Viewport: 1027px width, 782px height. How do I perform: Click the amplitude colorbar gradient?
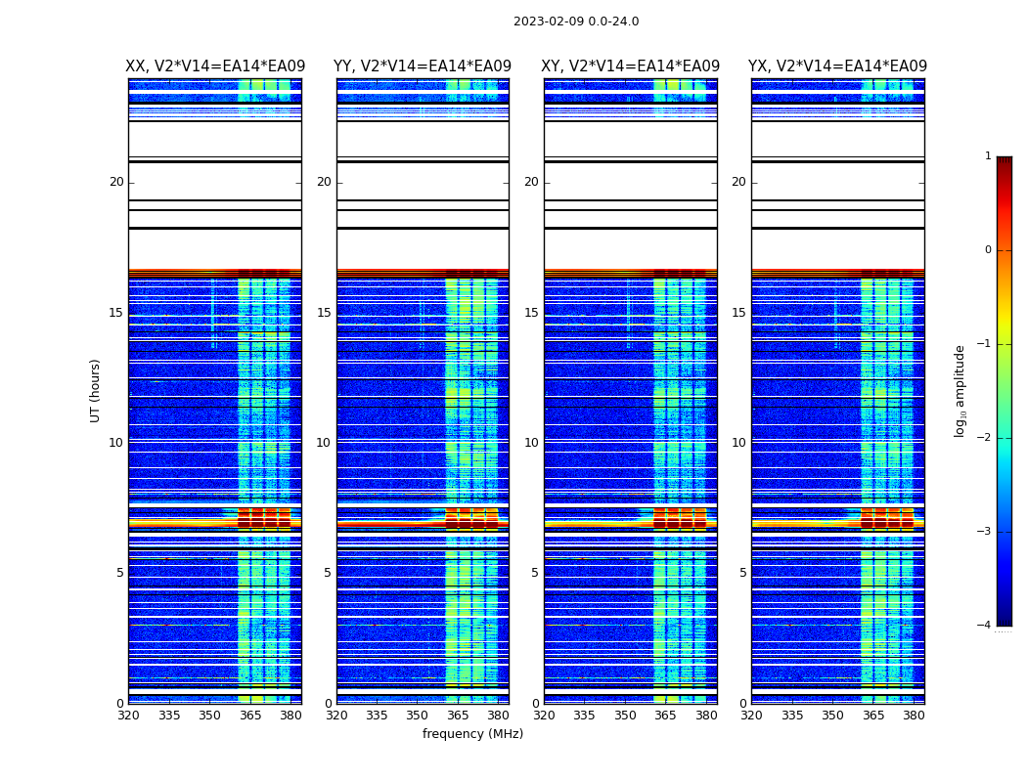pos(1004,391)
